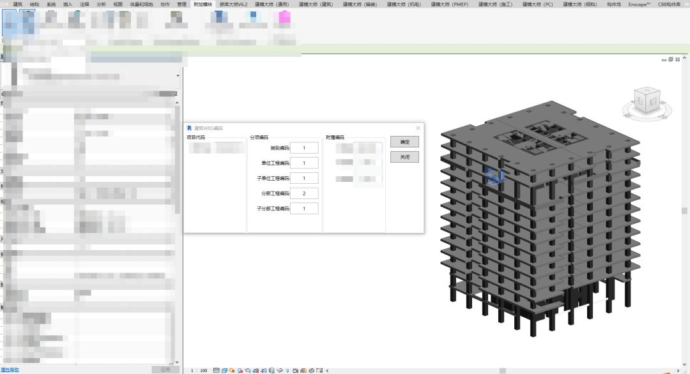Click the Properties panel scroll up arrow

click(177, 103)
